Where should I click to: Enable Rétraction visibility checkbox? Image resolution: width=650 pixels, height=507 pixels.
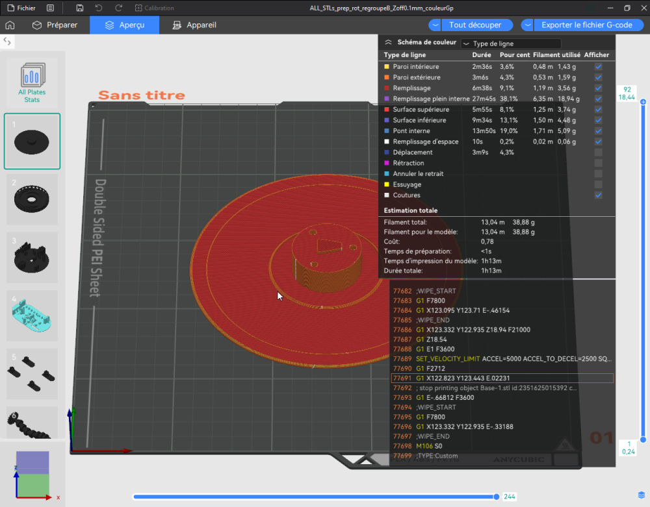(x=598, y=163)
